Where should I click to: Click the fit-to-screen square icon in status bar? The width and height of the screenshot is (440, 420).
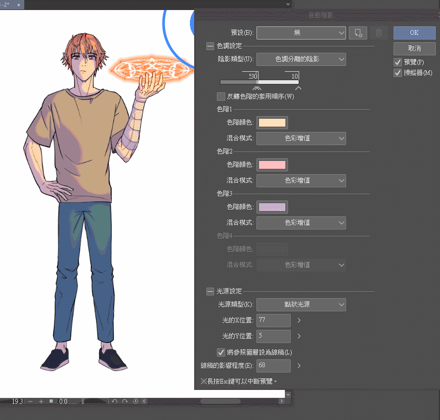pyautogui.click(x=51, y=401)
